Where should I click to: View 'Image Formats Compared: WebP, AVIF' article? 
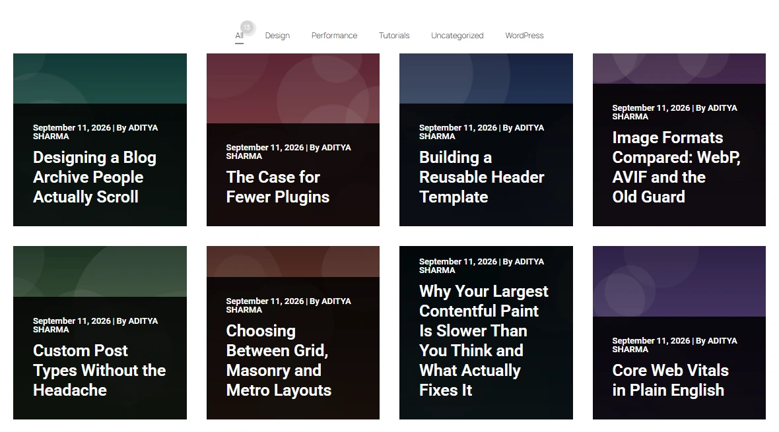pyautogui.click(x=676, y=168)
